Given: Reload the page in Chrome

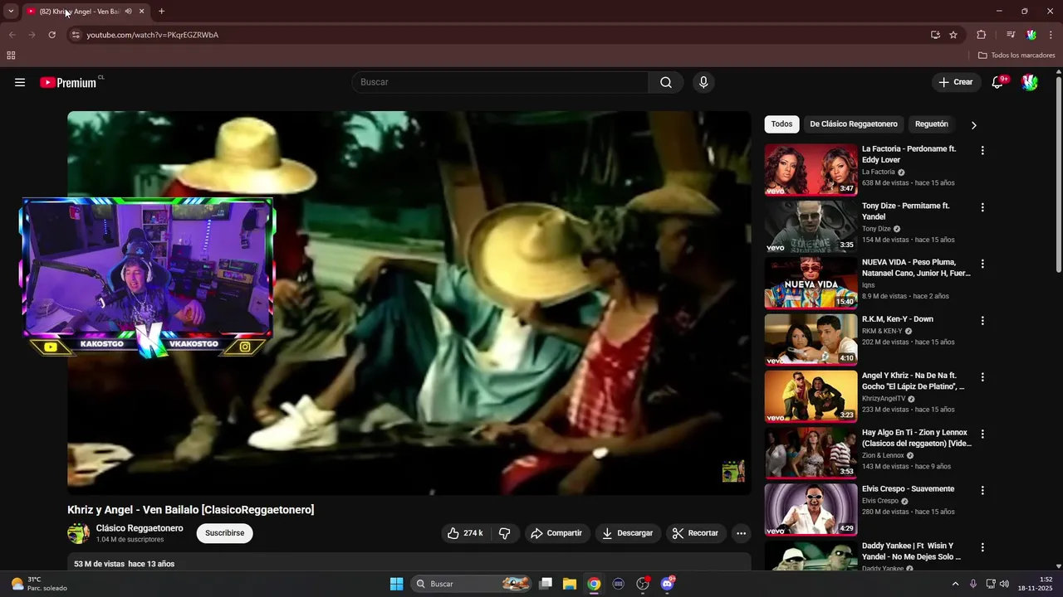Looking at the screenshot, I should point(51,35).
